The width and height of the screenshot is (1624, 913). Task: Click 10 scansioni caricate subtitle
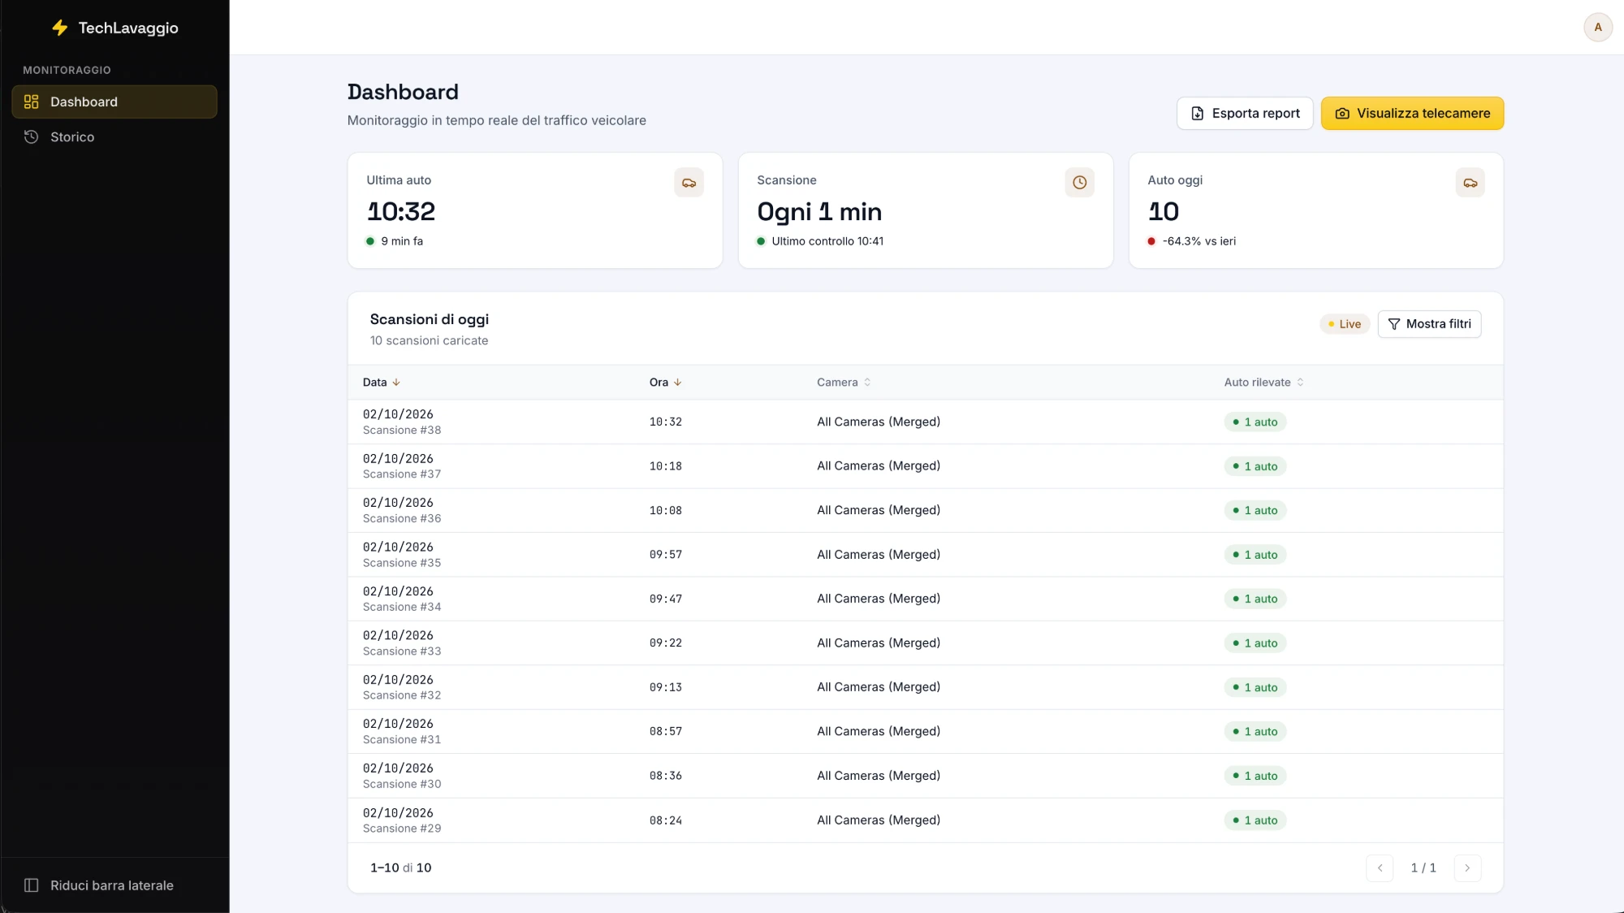(x=429, y=341)
